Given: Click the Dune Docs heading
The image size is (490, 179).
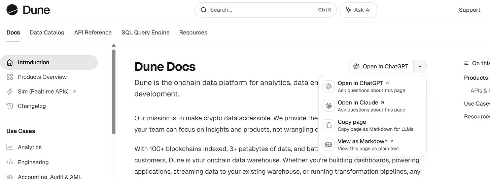Looking at the screenshot, I should pyautogui.click(x=165, y=67).
